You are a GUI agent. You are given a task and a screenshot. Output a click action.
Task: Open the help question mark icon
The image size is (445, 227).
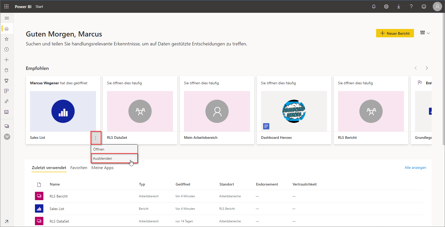411,7
